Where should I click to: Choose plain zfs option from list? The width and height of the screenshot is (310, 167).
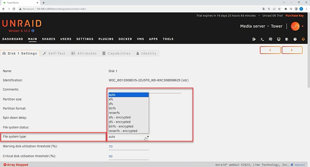[129, 104]
